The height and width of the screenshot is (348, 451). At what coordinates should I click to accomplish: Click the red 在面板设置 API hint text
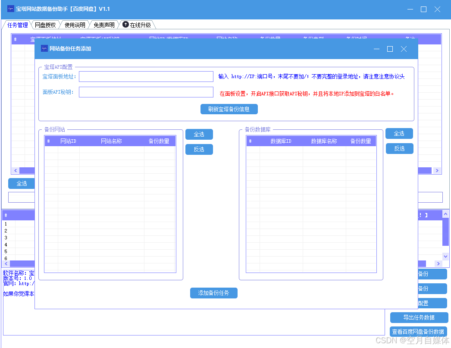tap(307, 94)
